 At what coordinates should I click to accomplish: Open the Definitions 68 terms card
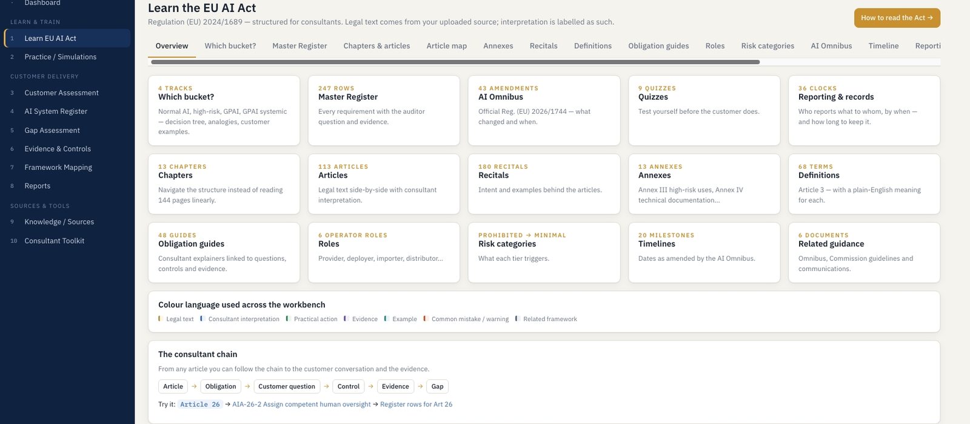[x=864, y=184]
